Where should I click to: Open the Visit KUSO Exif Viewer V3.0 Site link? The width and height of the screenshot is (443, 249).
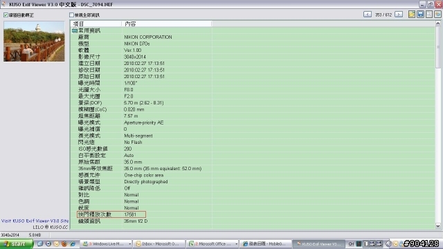pyautogui.click(x=35, y=221)
